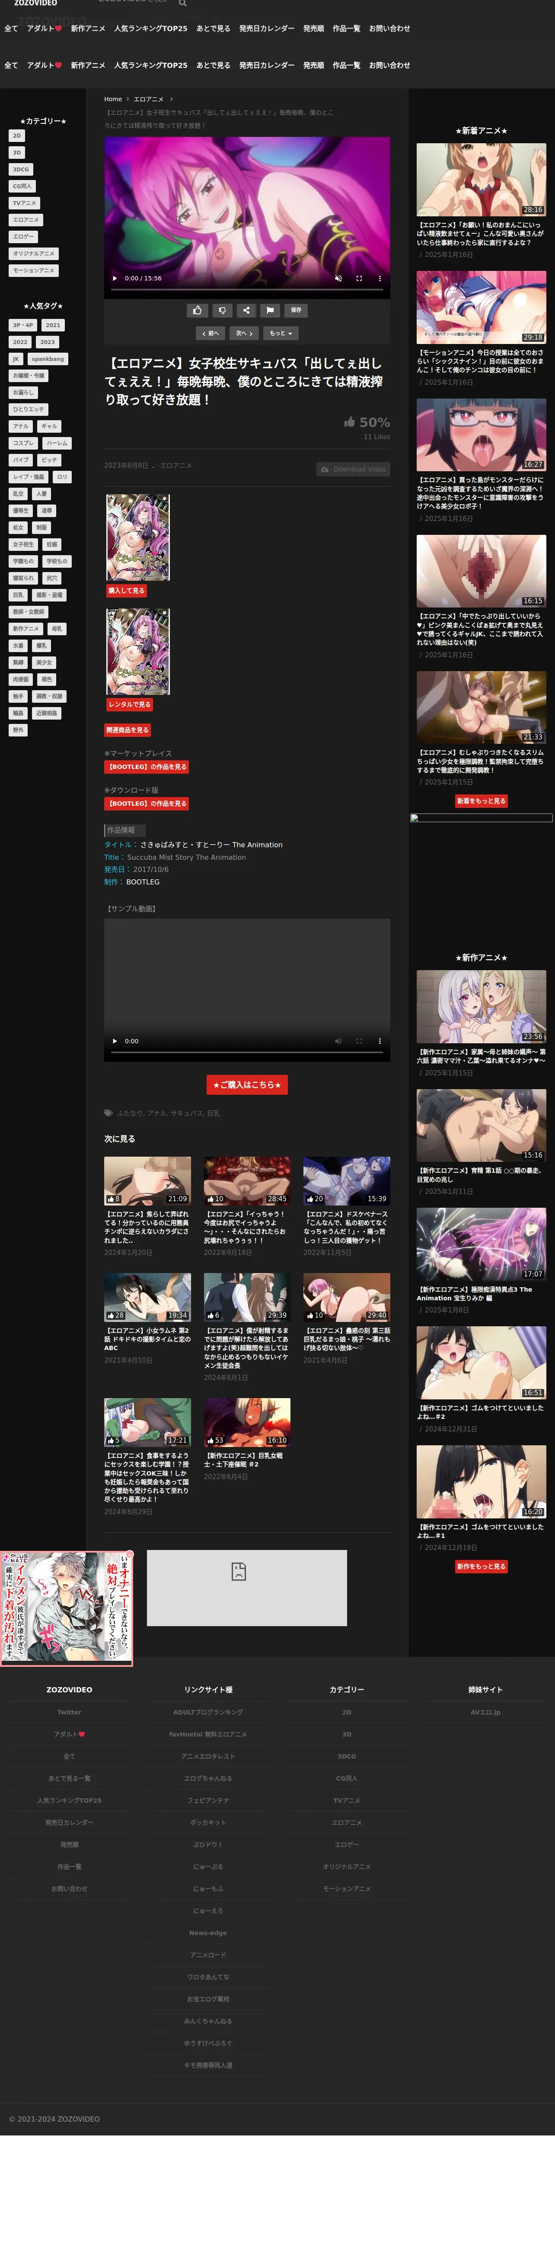Open 発売日カレンダー in lower navigation row

267,65
